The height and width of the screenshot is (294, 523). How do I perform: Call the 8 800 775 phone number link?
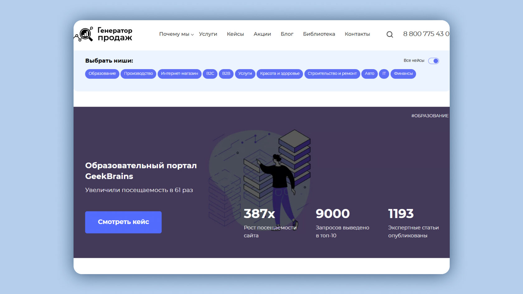[426, 34]
